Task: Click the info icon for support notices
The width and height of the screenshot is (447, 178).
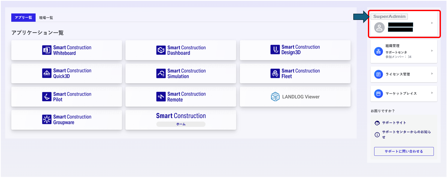Action: pos(377,135)
